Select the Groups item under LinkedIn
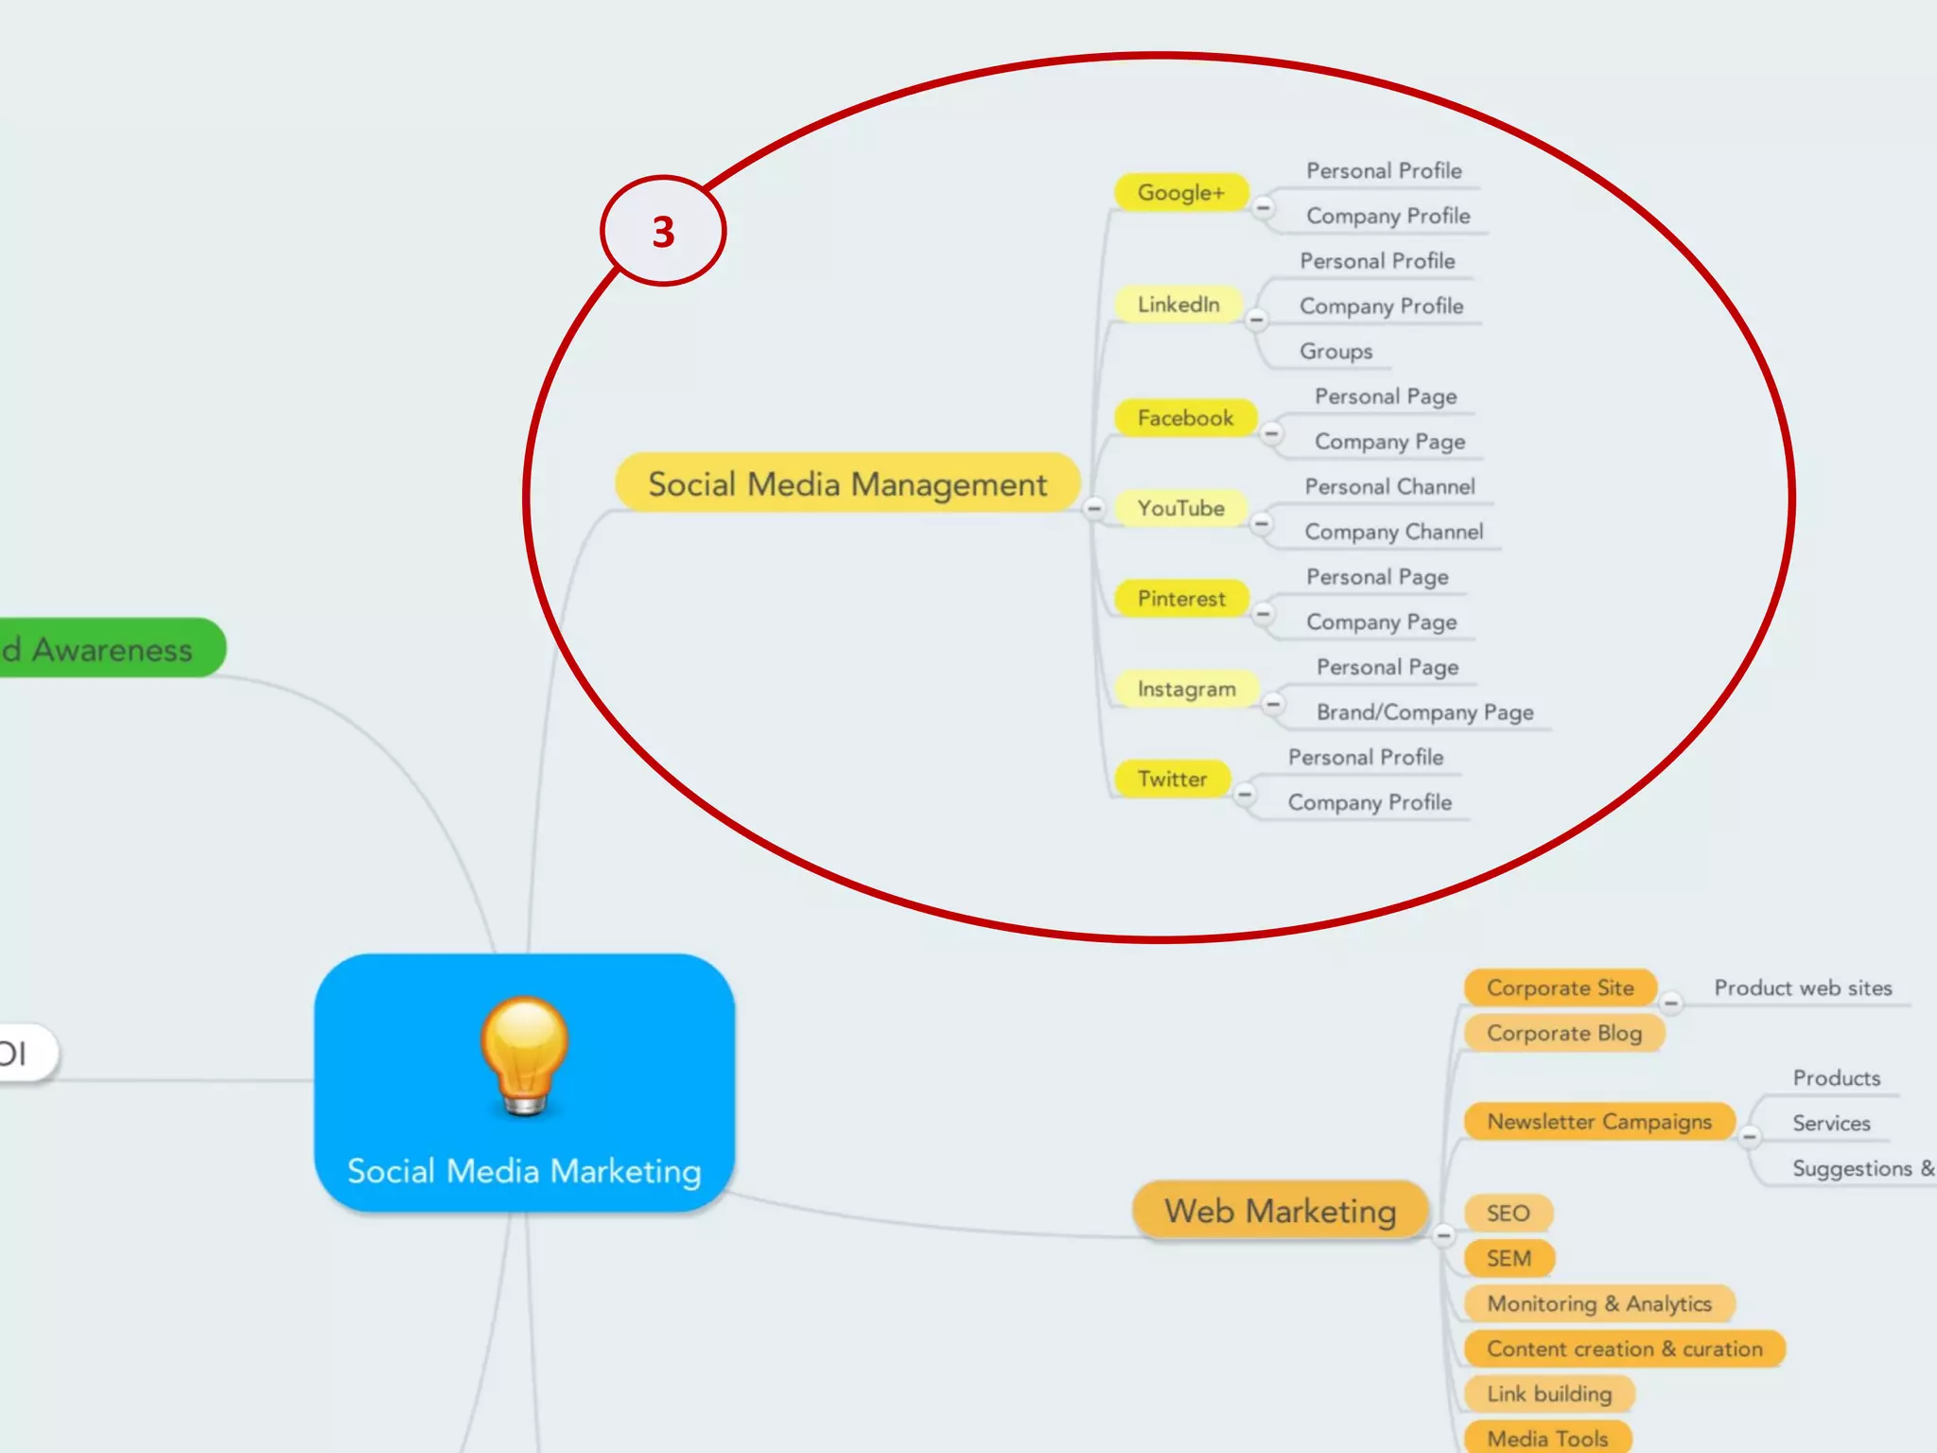The image size is (1937, 1453). click(1335, 352)
